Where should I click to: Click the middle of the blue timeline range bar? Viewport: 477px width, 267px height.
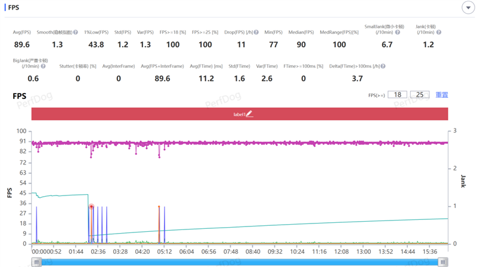tap(238, 262)
